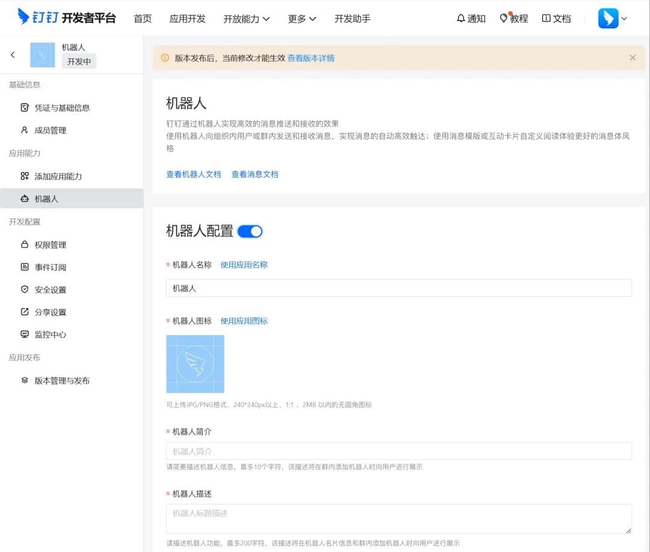
Task: Click the 安全设置 shield icon
Action: [x=25, y=289]
